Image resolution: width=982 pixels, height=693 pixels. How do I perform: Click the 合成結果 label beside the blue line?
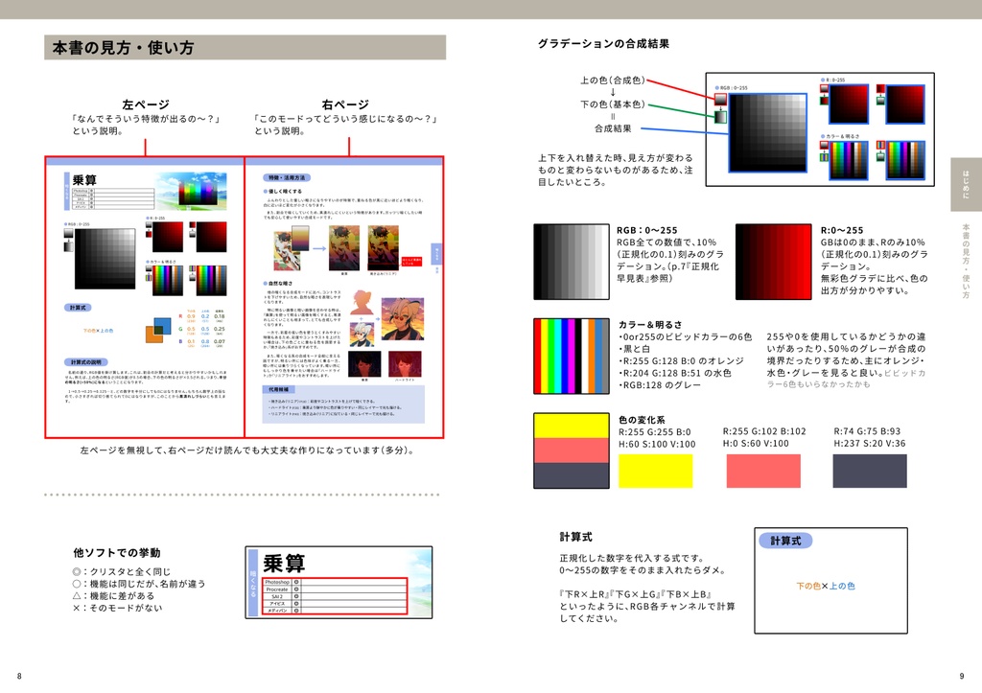pos(613,128)
